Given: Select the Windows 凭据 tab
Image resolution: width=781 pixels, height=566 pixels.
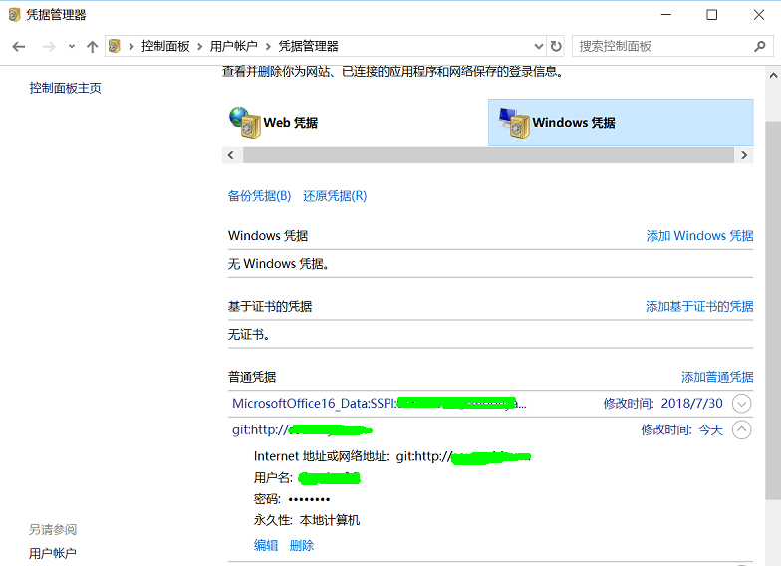Looking at the screenshot, I should click(x=621, y=123).
